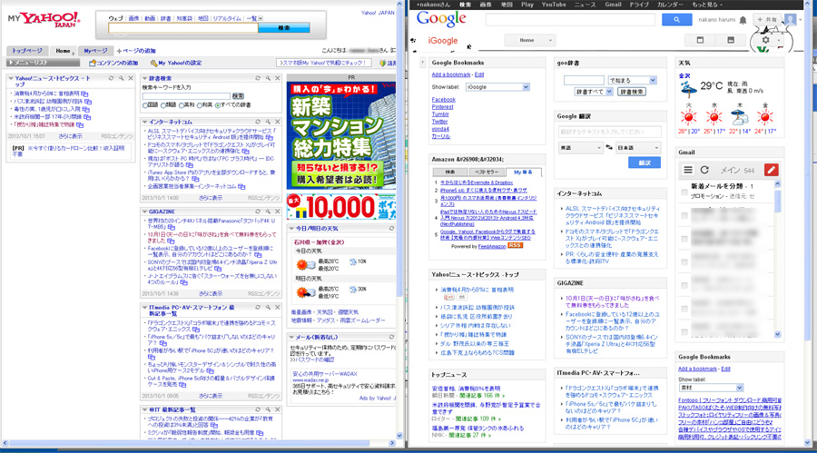Switch to the トップページ tab in My Yahoo
Viewport: 817px width, 453px height.
pyautogui.click(x=27, y=51)
